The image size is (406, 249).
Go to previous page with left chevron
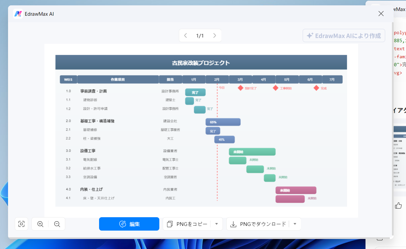pyautogui.click(x=186, y=35)
